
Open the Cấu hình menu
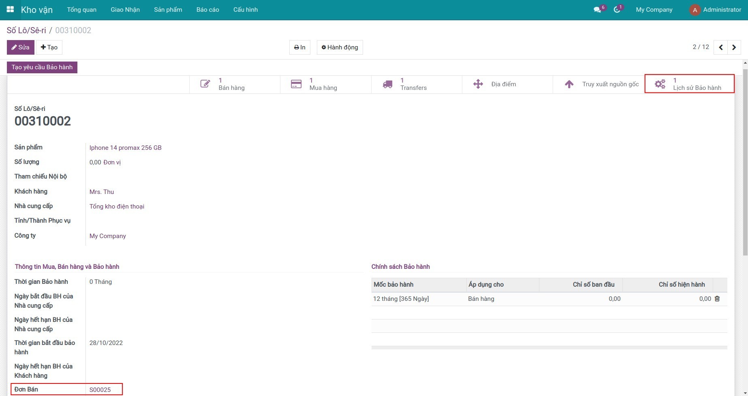(245, 10)
